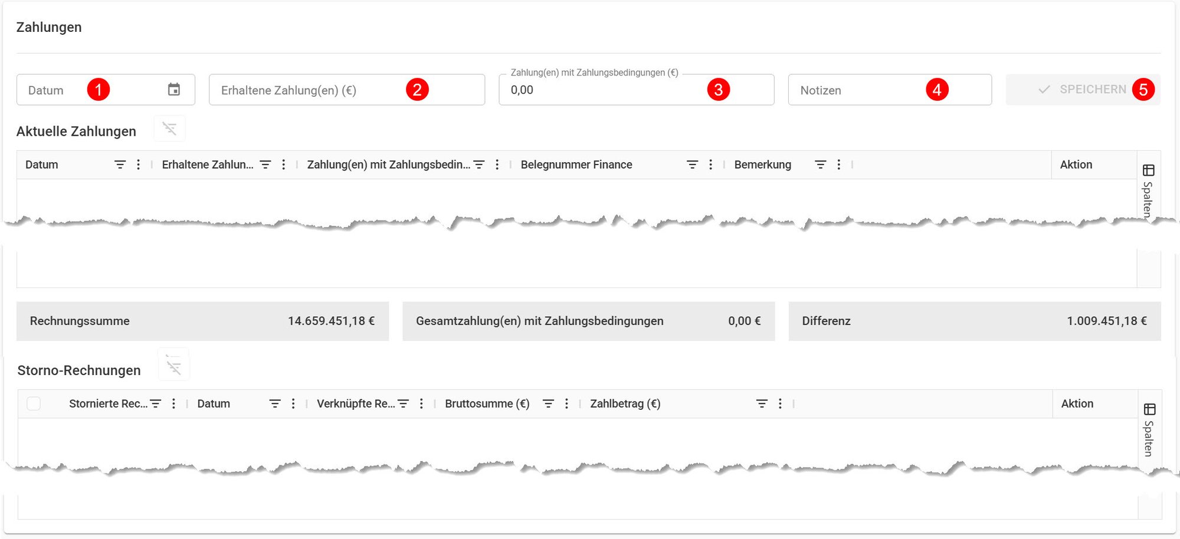Click Aktion header in Aktuelle Zahlungen table
1180x539 pixels.
tap(1076, 165)
